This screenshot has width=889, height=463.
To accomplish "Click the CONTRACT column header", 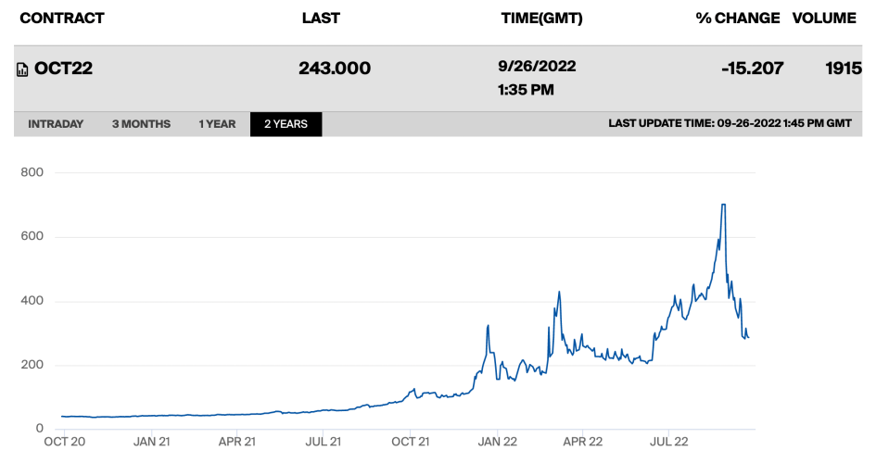I will click(x=62, y=19).
